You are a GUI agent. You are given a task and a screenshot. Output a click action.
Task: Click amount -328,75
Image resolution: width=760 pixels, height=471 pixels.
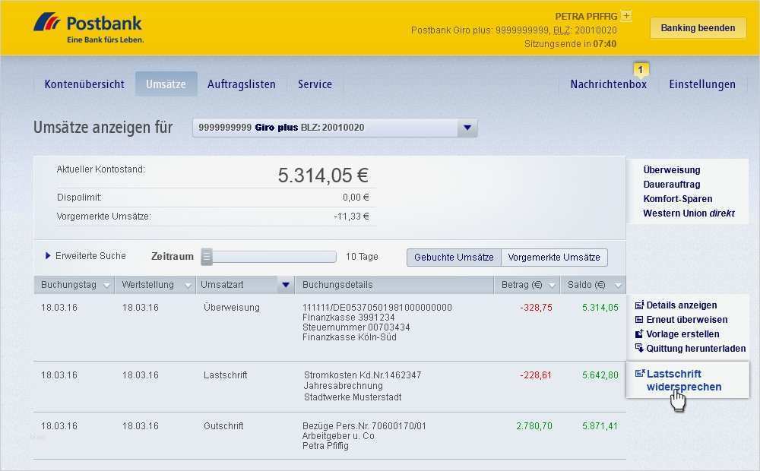click(x=536, y=308)
